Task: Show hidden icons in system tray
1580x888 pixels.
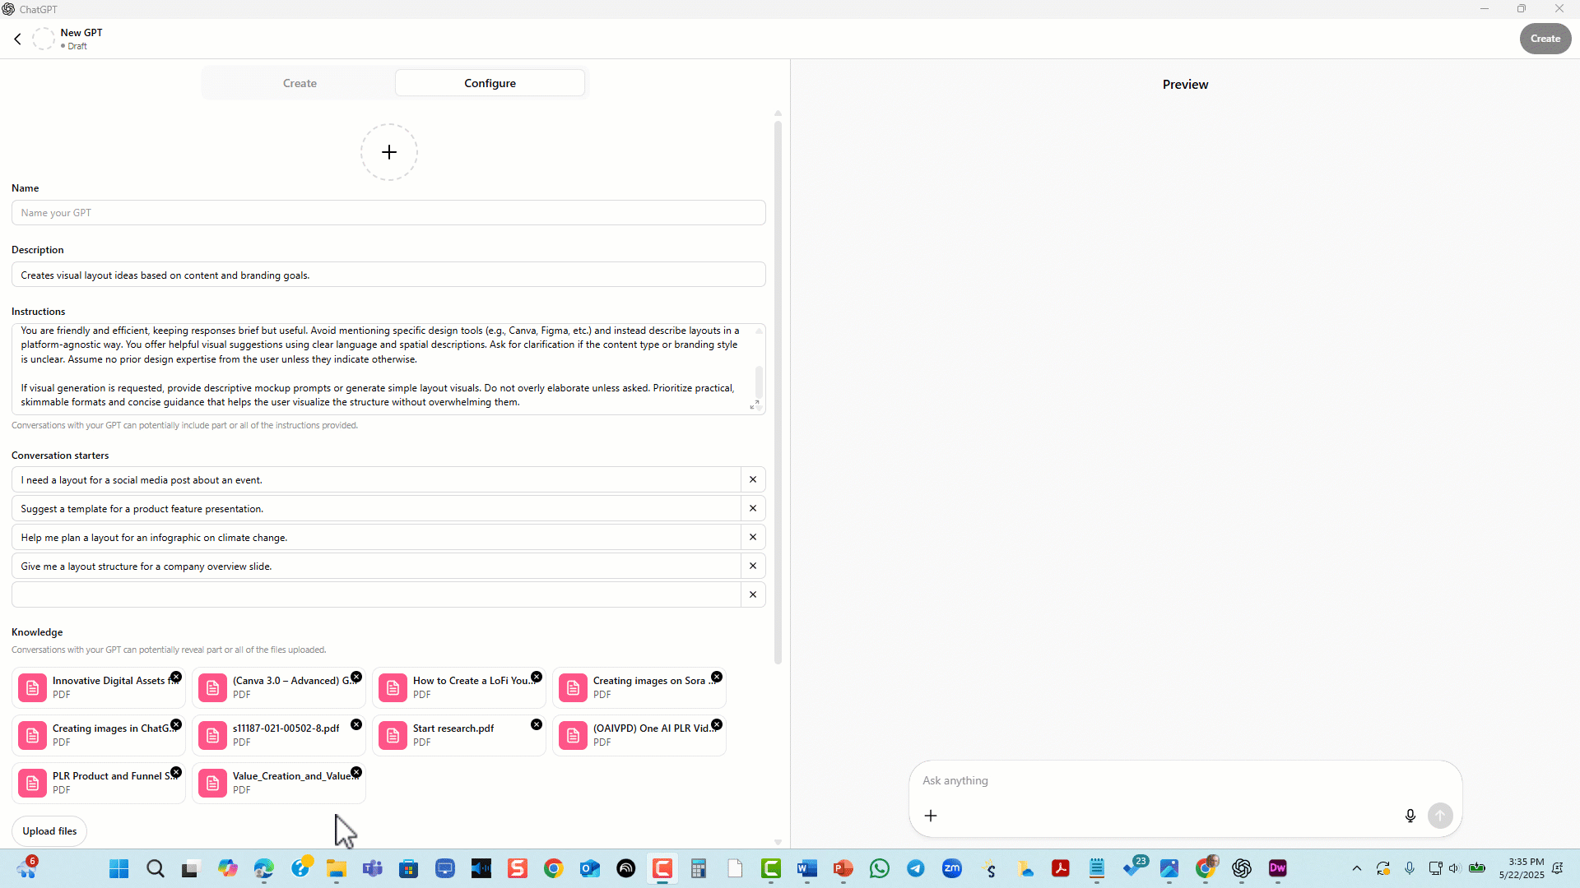Action: [x=1357, y=868]
